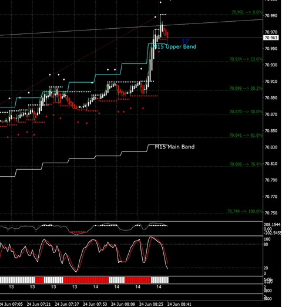Click price axis value 70.970
The height and width of the screenshot is (307, 282).
click(271, 32)
